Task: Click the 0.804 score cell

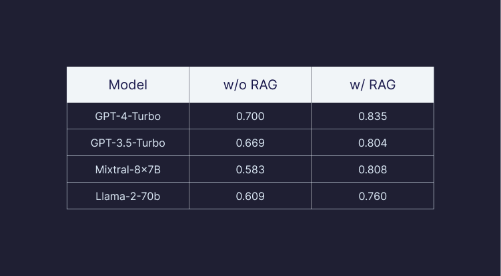Action: click(372, 143)
